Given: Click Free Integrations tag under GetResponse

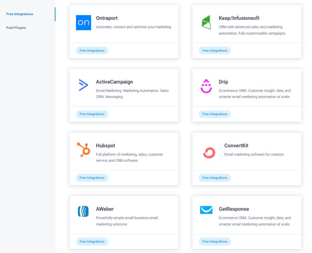Looking at the screenshot, I should (215, 241).
